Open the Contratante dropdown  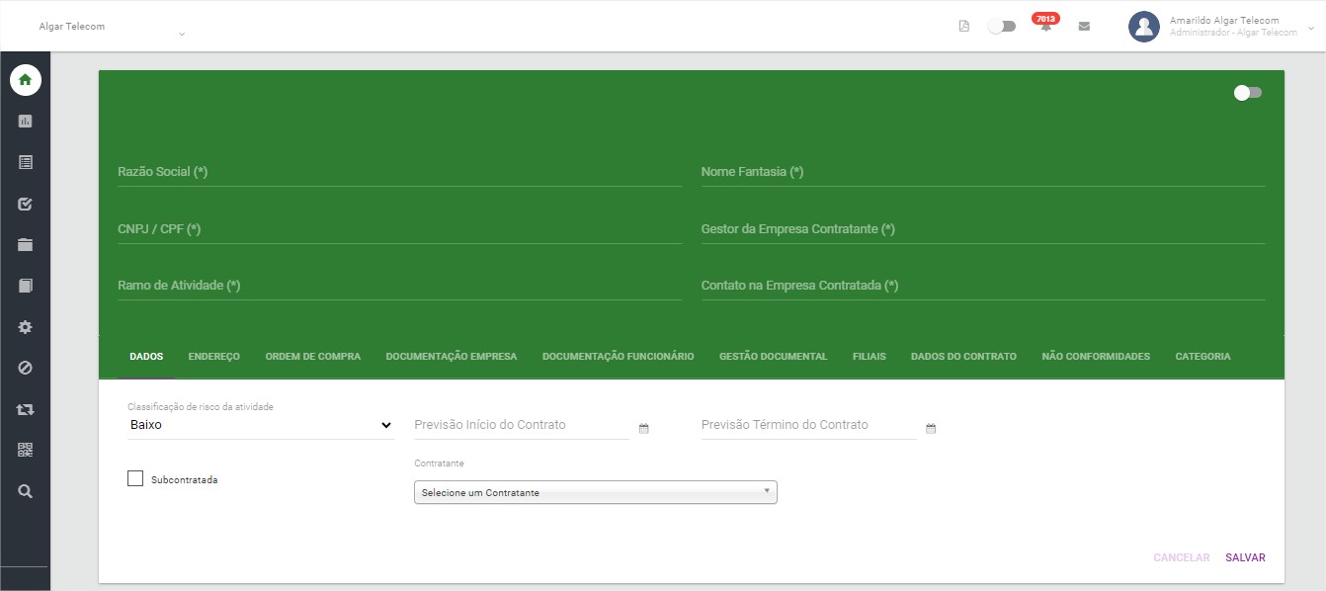point(595,491)
